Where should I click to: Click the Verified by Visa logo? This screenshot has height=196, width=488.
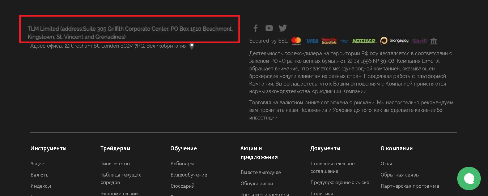(x=344, y=41)
